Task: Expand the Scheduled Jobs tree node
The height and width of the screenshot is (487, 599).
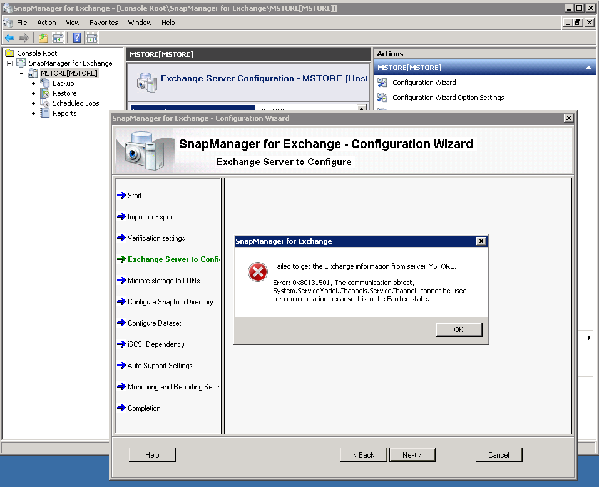Action: (x=34, y=103)
